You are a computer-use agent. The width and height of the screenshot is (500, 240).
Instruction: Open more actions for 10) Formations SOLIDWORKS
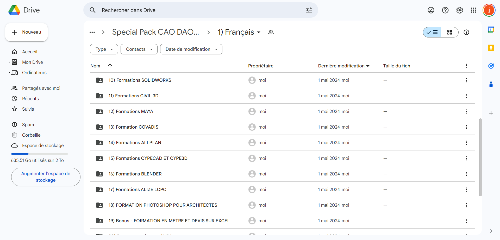pos(466,80)
